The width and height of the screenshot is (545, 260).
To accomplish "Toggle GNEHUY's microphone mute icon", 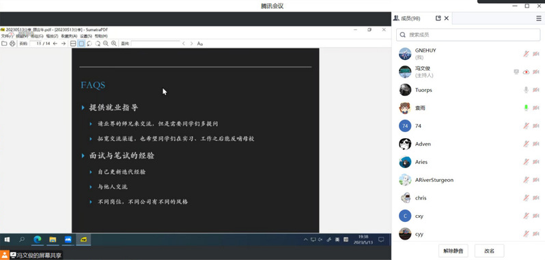I will [x=527, y=54].
